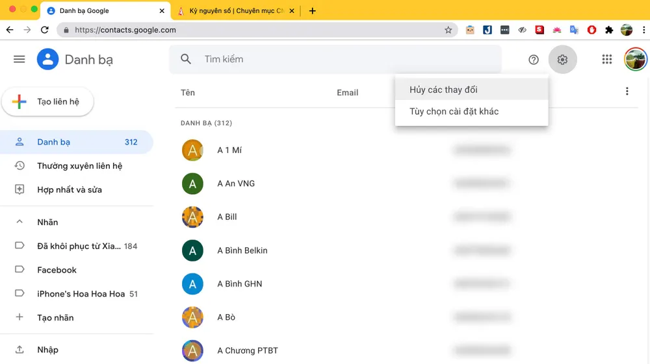650x364 pixels.
Task: Select Hủy các thay đổi menu item
Action: click(472, 90)
